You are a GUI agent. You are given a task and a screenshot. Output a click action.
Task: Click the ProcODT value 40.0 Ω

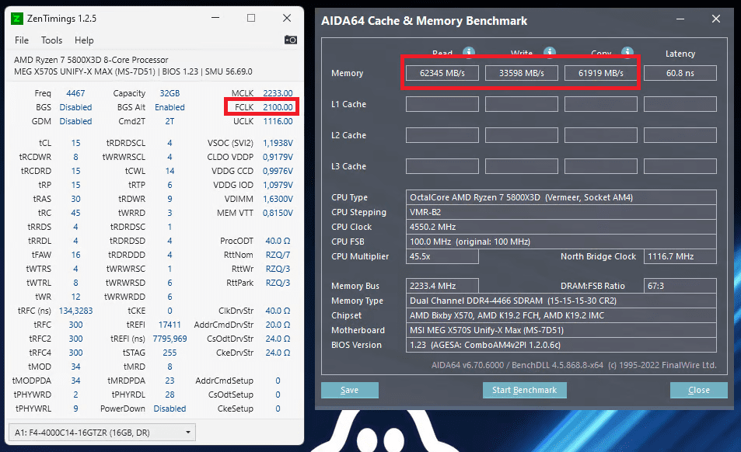(x=278, y=241)
